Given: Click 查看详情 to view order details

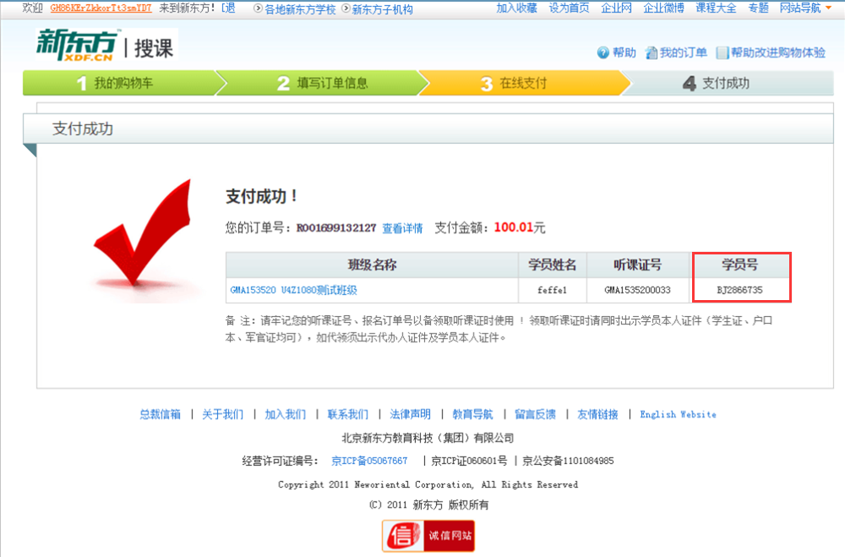Looking at the screenshot, I should pyautogui.click(x=402, y=228).
